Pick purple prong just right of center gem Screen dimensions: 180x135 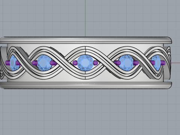[x=96, y=63]
